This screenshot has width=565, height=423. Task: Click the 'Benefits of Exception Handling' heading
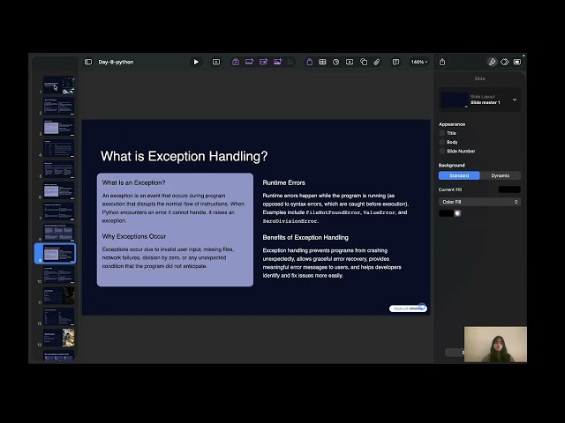(305, 237)
